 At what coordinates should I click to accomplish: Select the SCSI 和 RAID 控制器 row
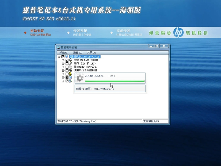86,60
